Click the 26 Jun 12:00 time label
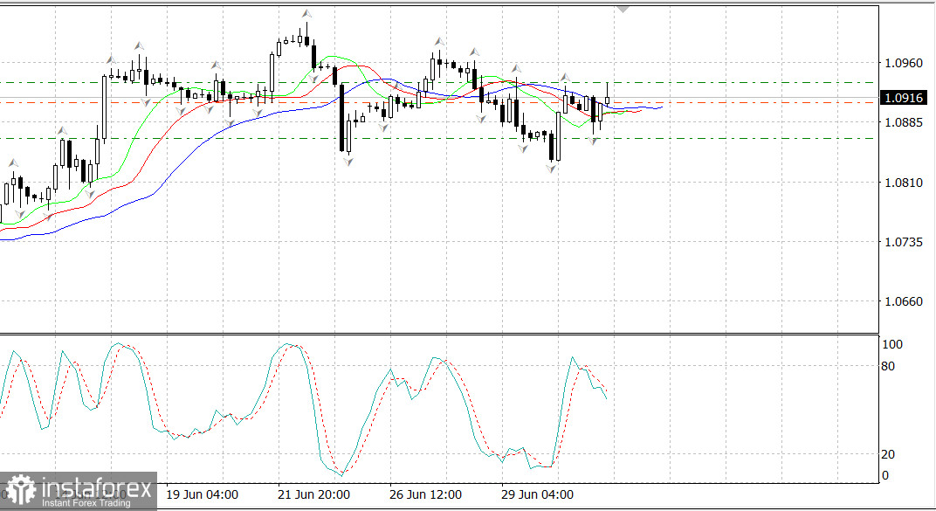This screenshot has width=936, height=511. tap(425, 494)
